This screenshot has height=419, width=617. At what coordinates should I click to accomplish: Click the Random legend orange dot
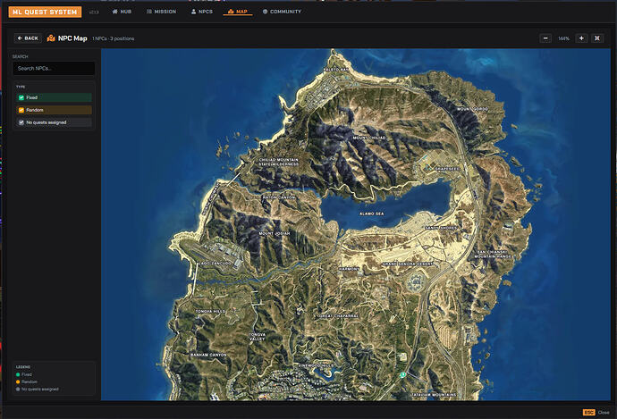(18, 381)
